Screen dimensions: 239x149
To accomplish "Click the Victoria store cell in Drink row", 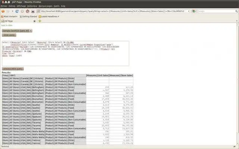I will pos(23,78).
